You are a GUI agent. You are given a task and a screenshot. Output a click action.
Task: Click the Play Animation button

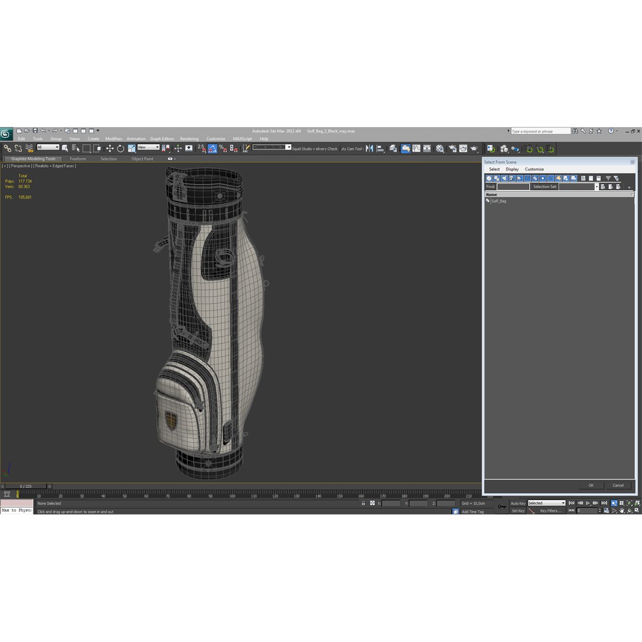coord(587,503)
